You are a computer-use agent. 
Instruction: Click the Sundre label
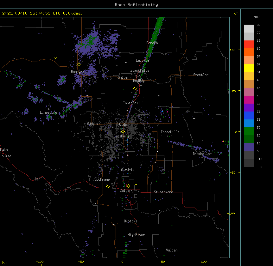click(x=92, y=124)
